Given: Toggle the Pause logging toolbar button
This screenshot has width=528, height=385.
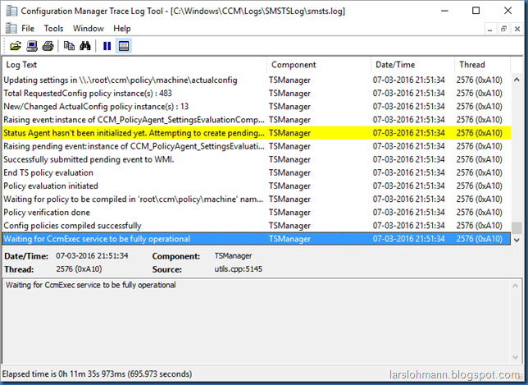Looking at the screenshot, I should point(107,46).
